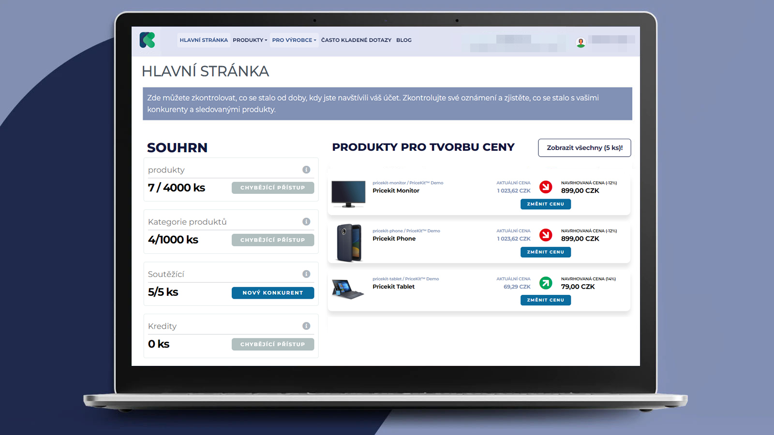Select Phone's 1 023,62 CZK current price
The image size is (774, 435).
click(514, 239)
